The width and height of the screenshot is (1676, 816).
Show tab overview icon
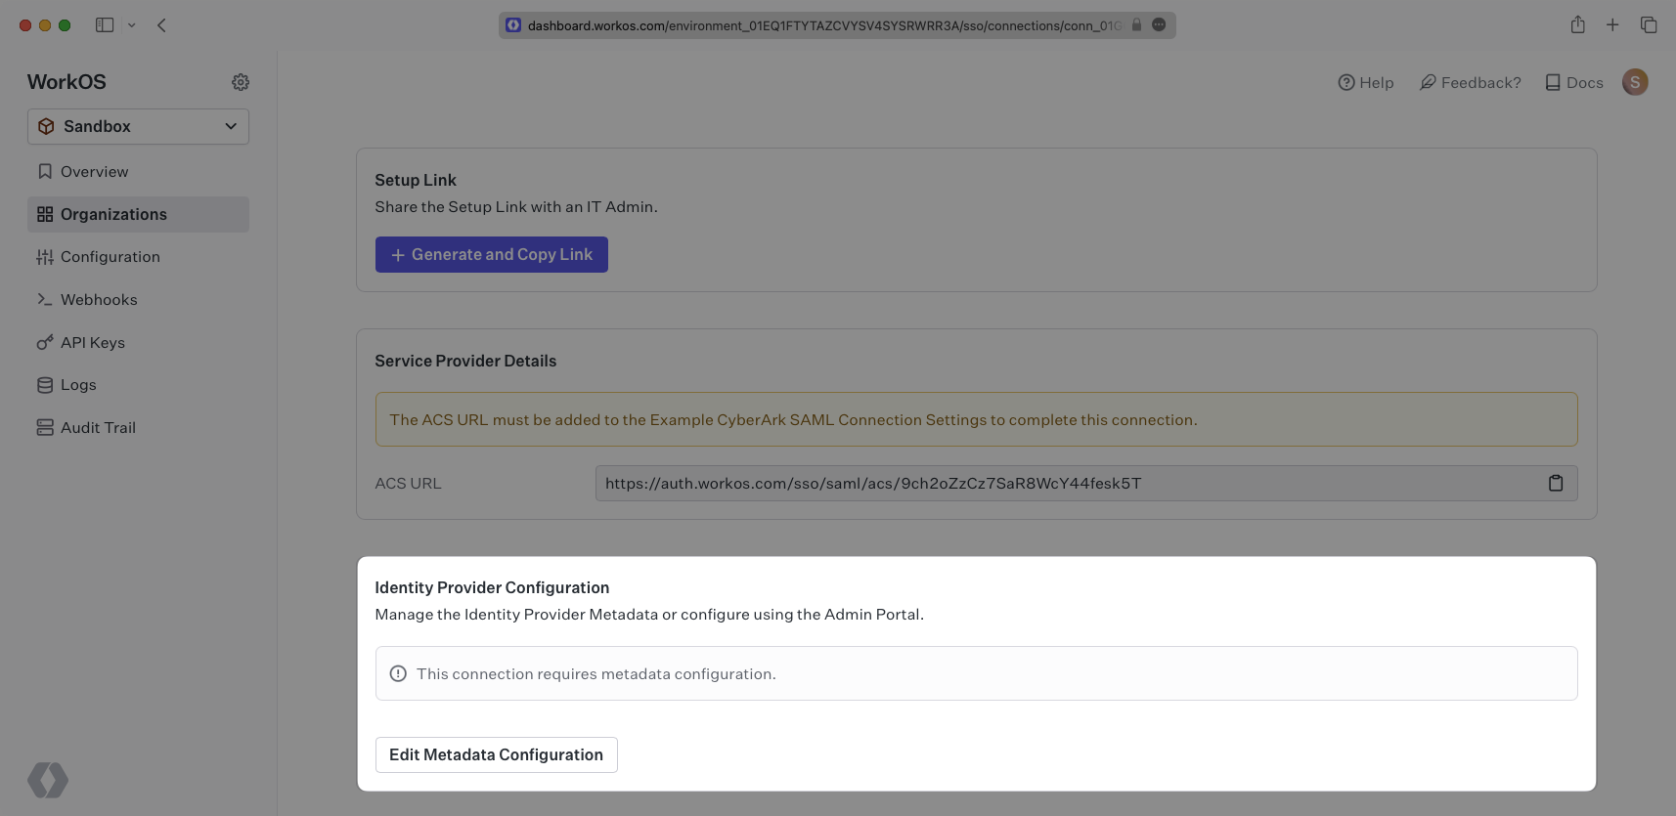1649,25
